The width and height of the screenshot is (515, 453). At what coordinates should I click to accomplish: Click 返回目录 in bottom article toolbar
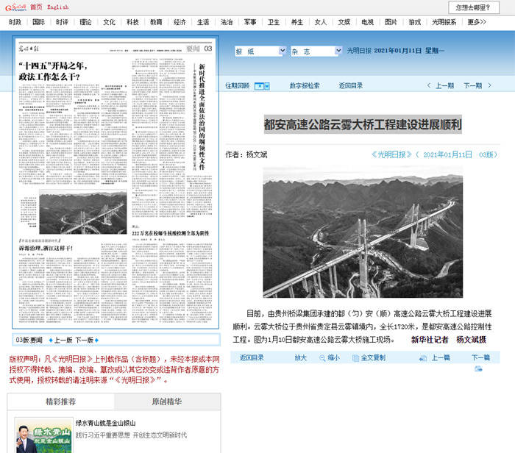(x=252, y=357)
